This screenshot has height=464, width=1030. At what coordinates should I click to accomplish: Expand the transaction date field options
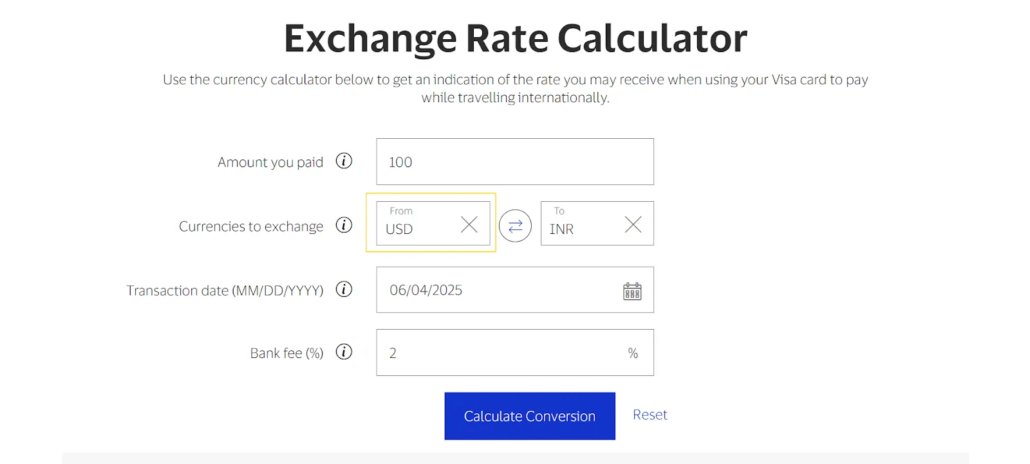tap(633, 290)
